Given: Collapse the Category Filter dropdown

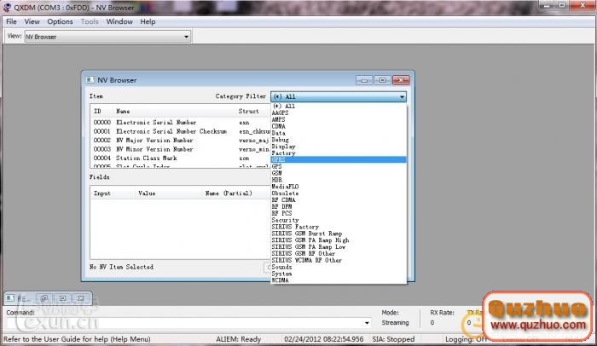Looking at the screenshot, I should (401, 97).
